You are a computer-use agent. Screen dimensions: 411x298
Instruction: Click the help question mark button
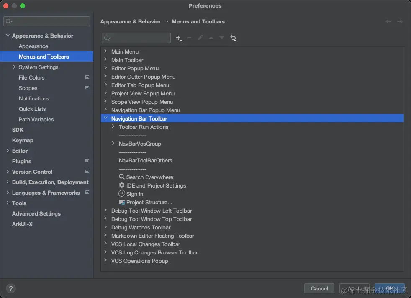[11, 288]
